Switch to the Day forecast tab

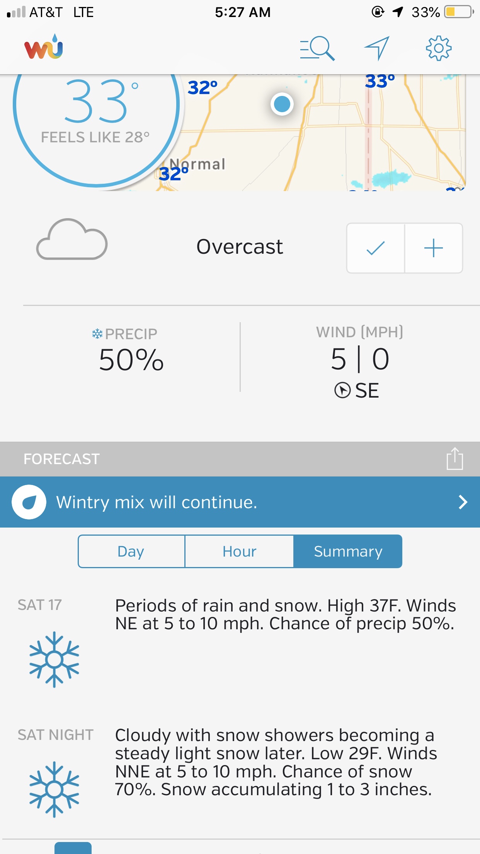point(131,552)
